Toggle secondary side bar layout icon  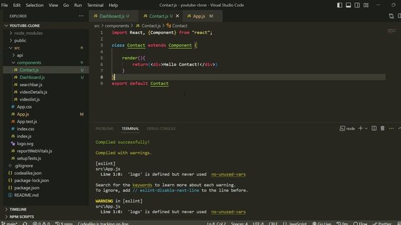[x=357, y=5]
